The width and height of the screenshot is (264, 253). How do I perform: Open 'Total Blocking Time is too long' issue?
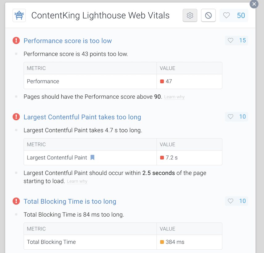pos(70,201)
